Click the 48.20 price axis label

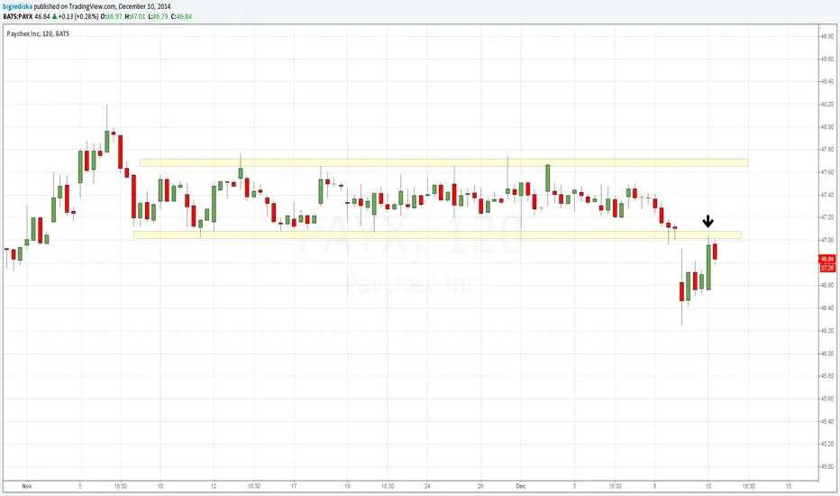[x=827, y=104]
